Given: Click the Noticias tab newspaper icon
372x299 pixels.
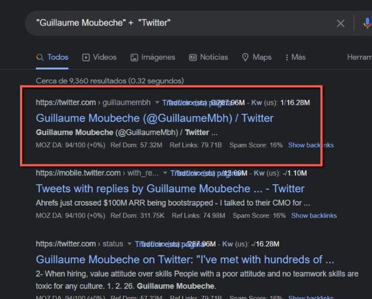Looking at the screenshot, I should pos(193,58).
